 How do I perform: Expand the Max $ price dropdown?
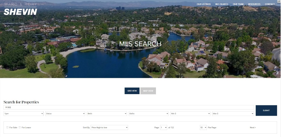(233, 113)
